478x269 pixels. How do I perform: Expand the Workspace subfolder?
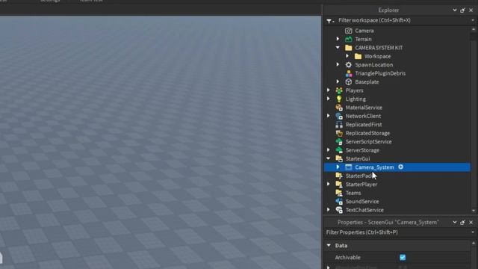[x=347, y=56]
